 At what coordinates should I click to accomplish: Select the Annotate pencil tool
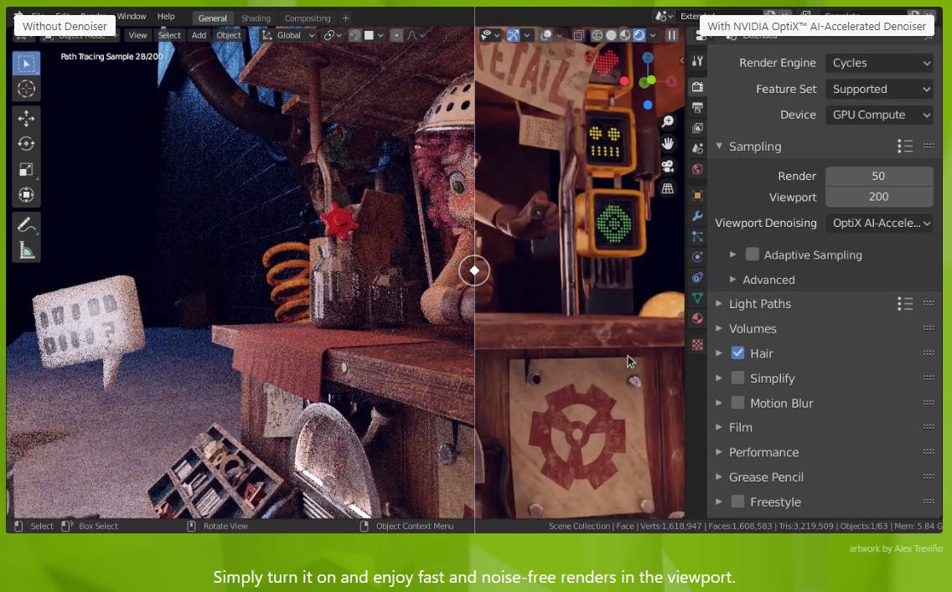26,225
